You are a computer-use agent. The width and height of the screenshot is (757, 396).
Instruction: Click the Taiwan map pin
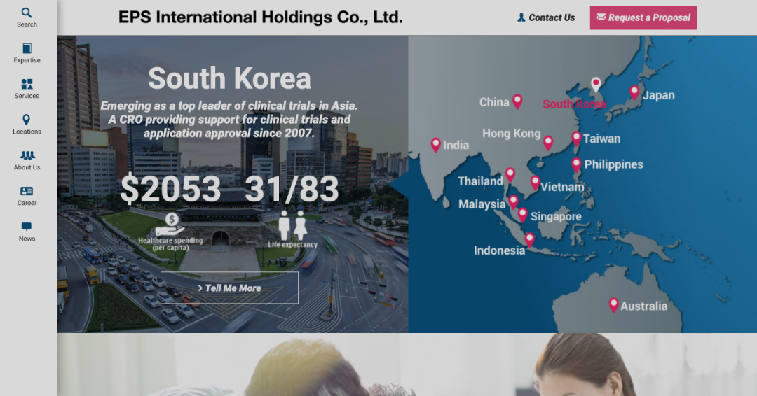[576, 139]
